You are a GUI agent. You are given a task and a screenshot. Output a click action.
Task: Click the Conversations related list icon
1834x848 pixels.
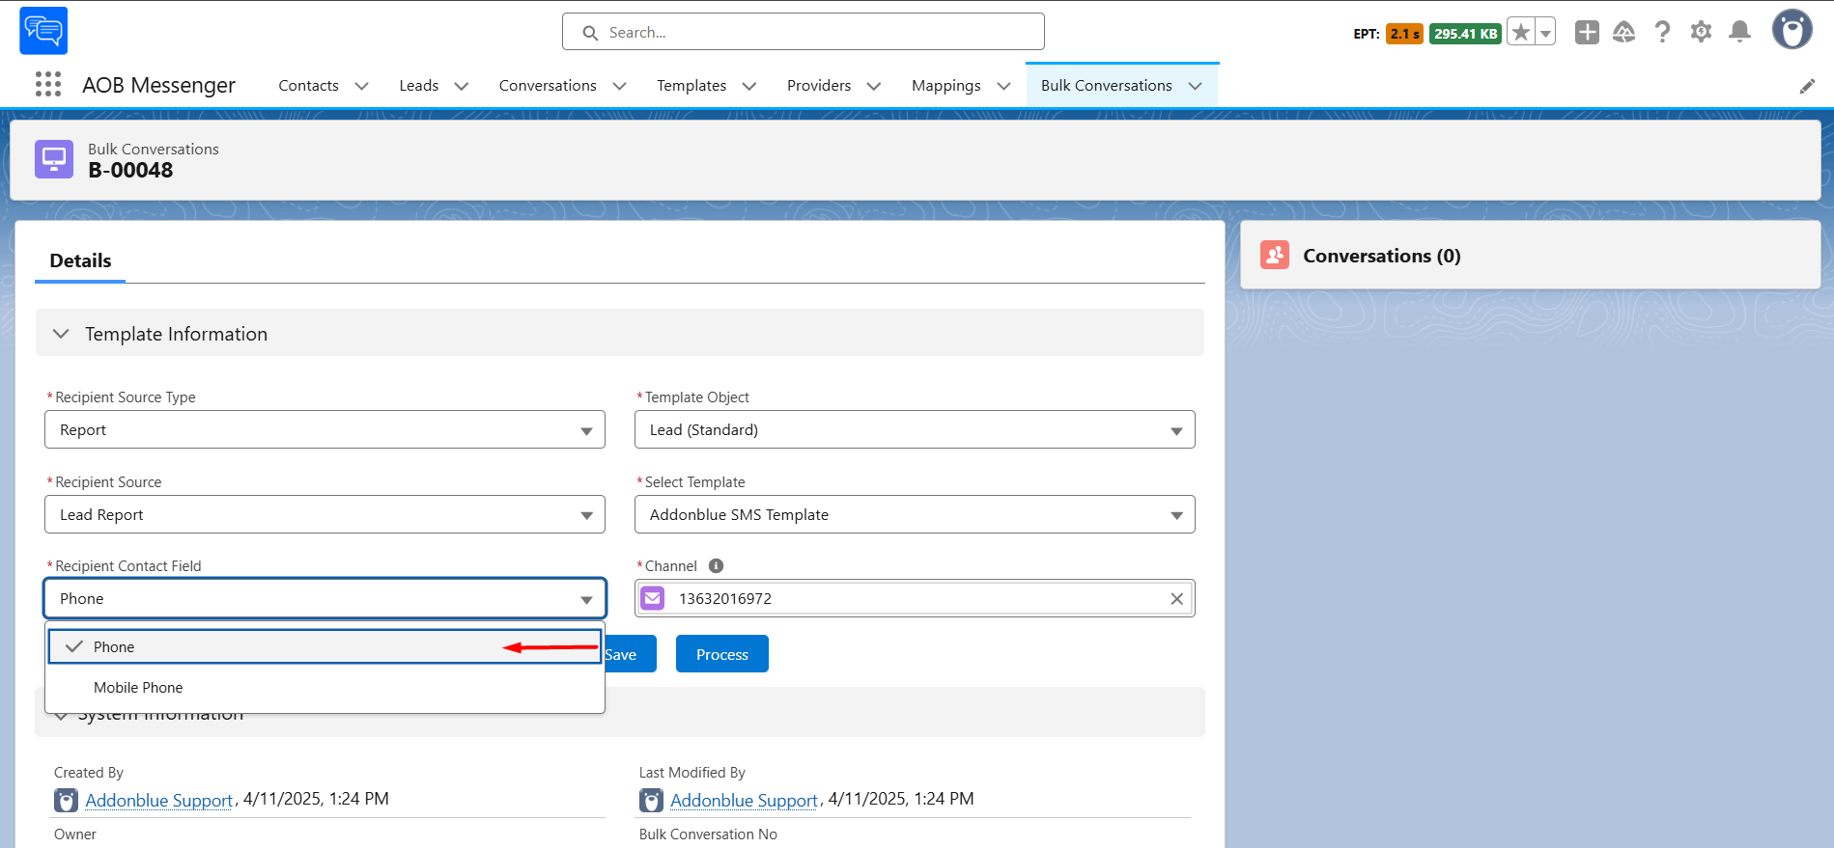pyautogui.click(x=1275, y=256)
